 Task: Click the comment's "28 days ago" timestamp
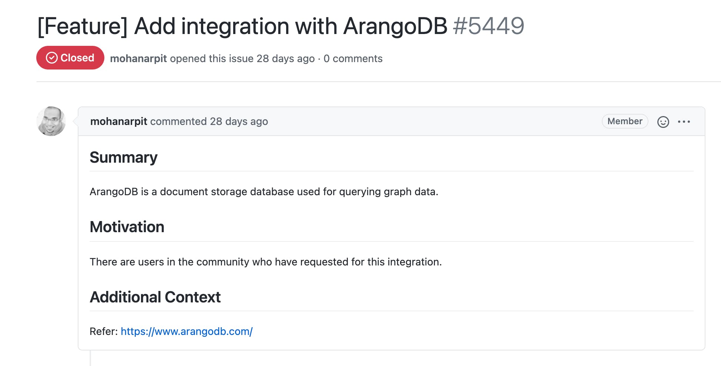click(x=239, y=121)
